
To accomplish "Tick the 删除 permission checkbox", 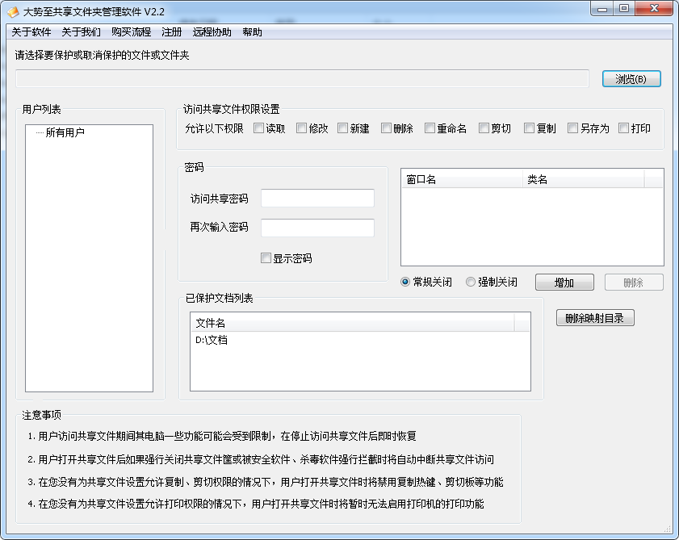I will click(387, 128).
